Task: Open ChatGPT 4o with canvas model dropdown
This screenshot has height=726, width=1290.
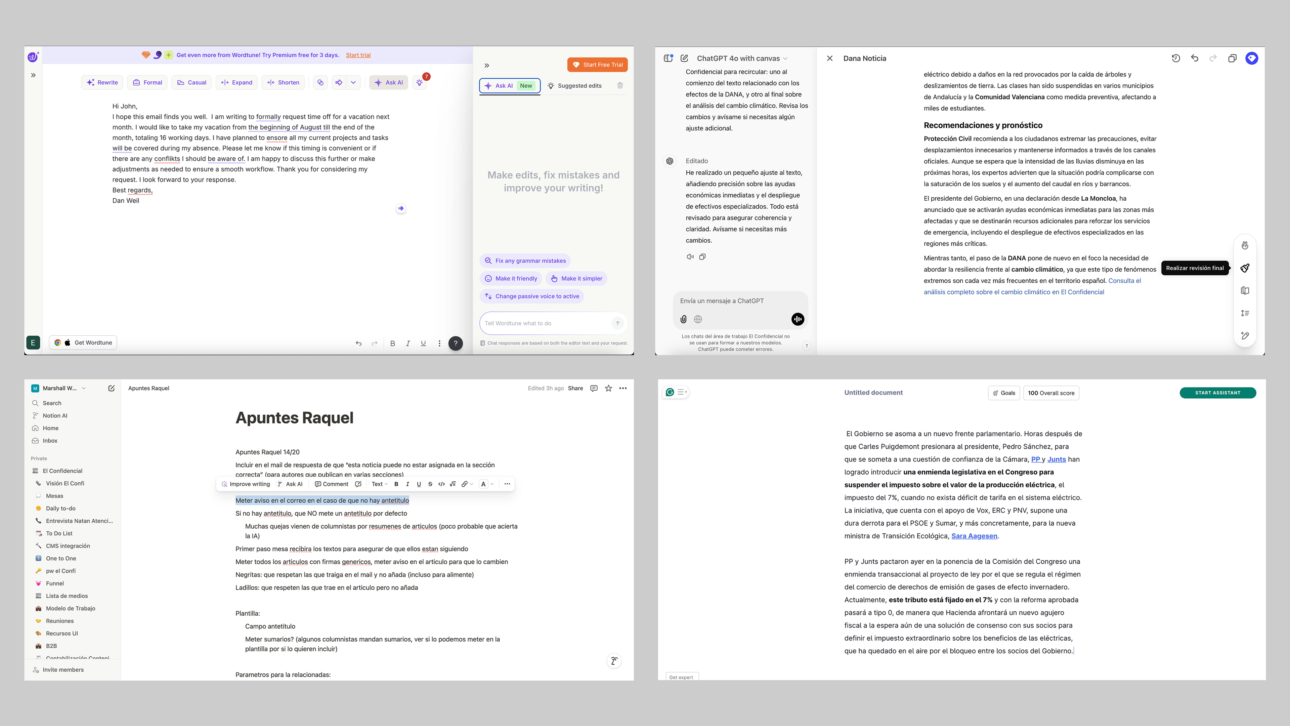Action: click(x=742, y=58)
